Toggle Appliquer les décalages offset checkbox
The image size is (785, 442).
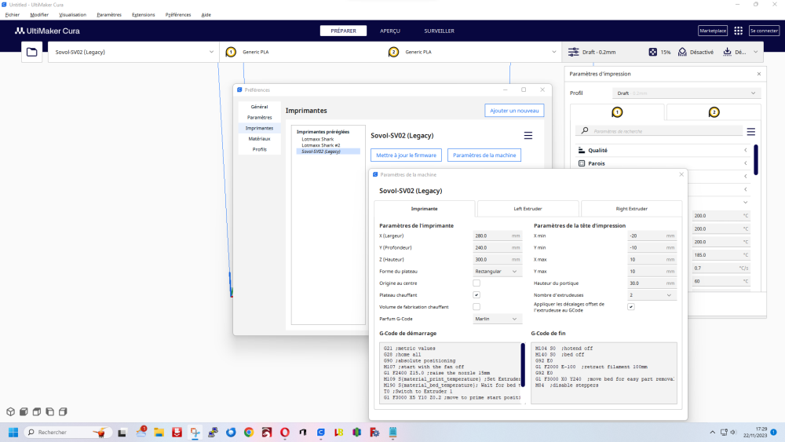631,307
